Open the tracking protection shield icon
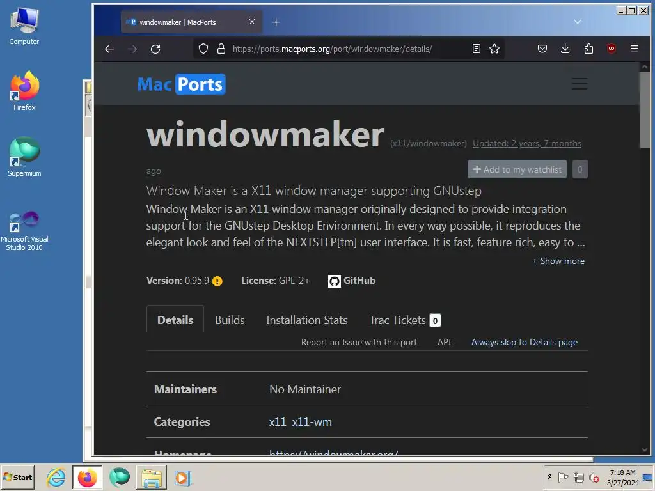 pos(203,49)
